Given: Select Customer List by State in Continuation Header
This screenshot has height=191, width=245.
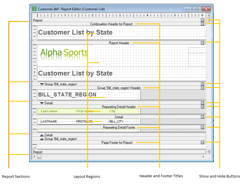Looking at the screenshot, I should tap(75, 32).
